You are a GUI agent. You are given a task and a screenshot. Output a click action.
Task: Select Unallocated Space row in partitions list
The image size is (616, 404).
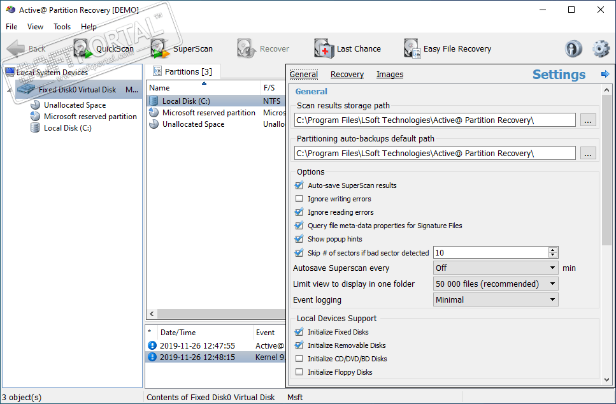point(216,124)
